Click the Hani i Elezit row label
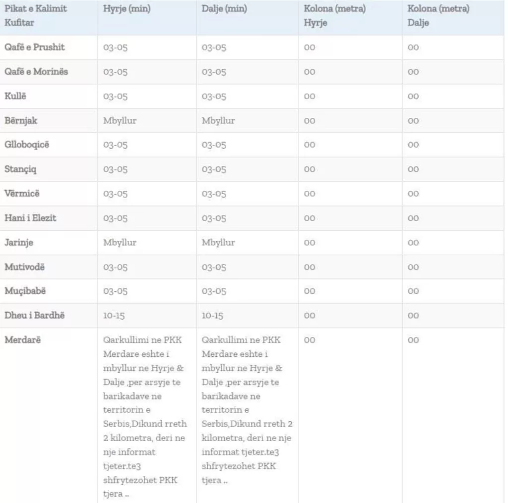This screenshot has height=503, width=508. click(x=30, y=218)
